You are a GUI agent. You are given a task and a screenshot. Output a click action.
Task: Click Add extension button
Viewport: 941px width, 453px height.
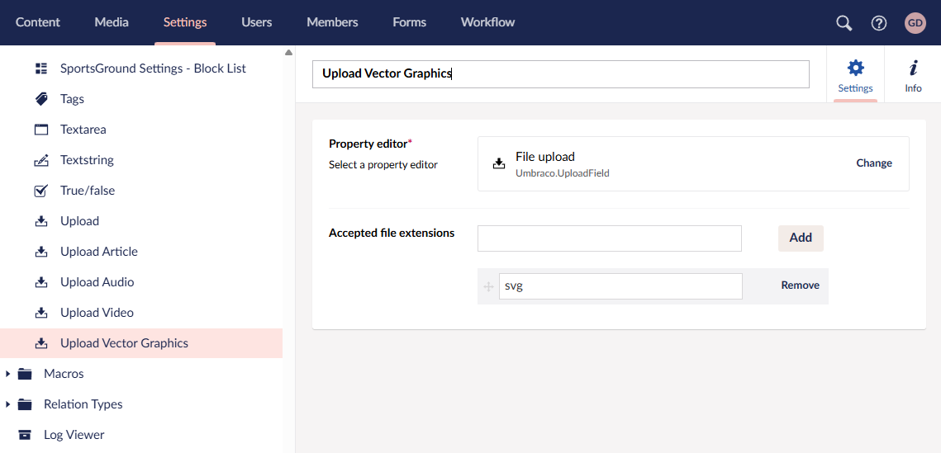click(x=801, y=238)
